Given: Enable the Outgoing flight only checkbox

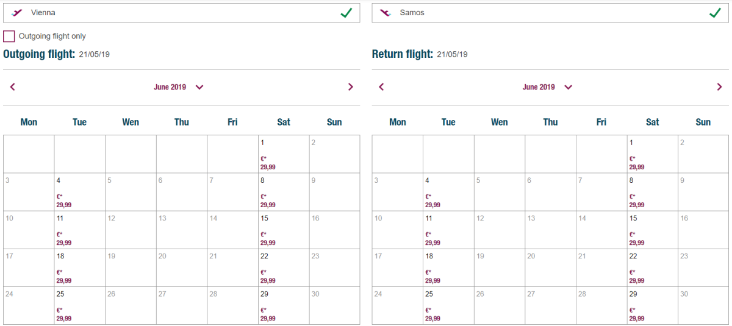Looking at the screenshot, I should click(x=9, y=37).
